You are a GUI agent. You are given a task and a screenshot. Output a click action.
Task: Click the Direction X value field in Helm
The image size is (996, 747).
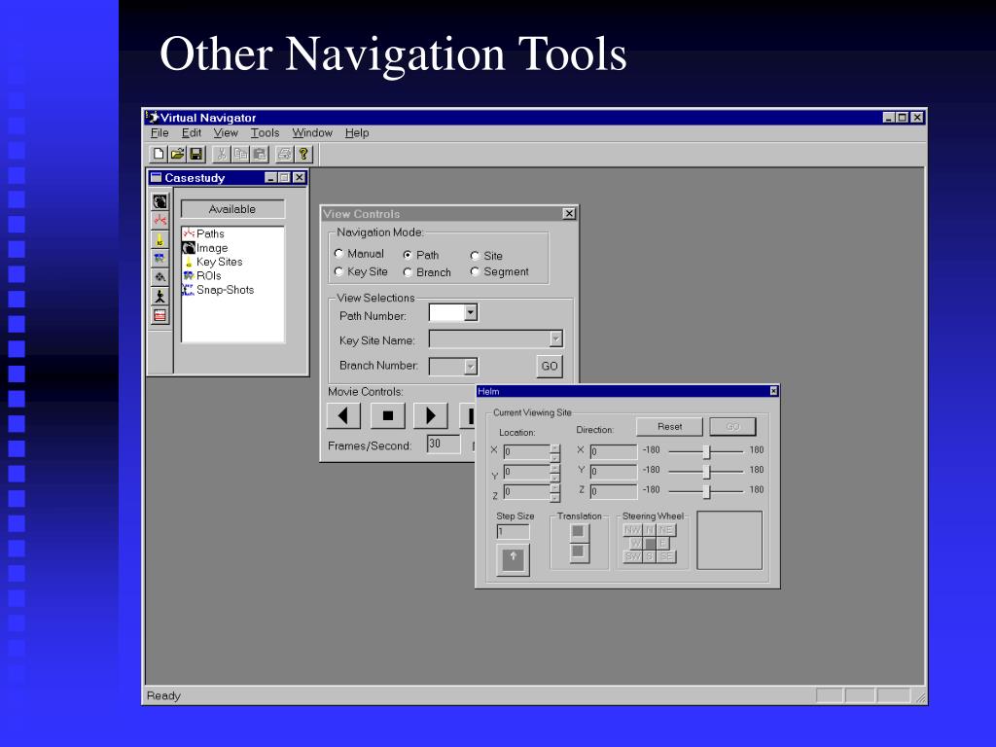[x=613, y=451]
